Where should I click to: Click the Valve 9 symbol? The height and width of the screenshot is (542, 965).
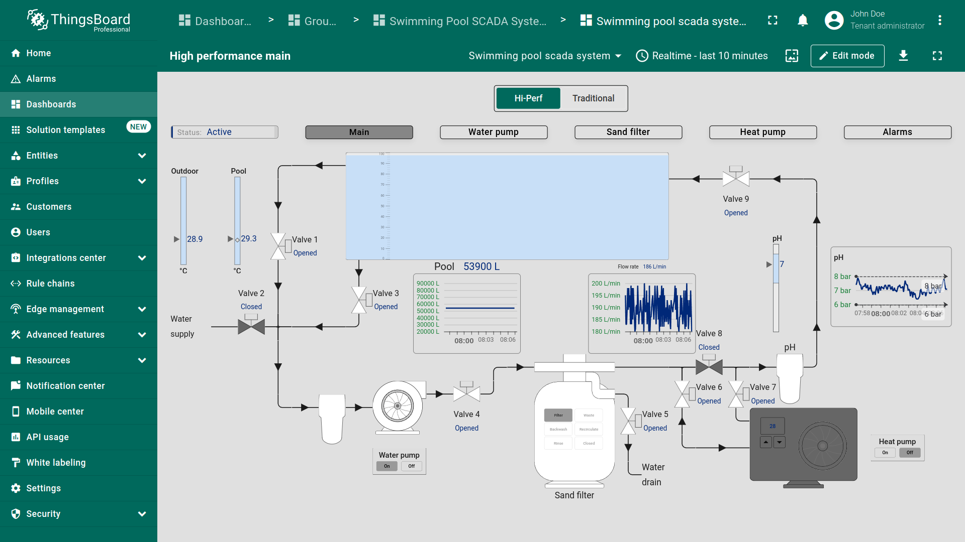click(736, 178)
